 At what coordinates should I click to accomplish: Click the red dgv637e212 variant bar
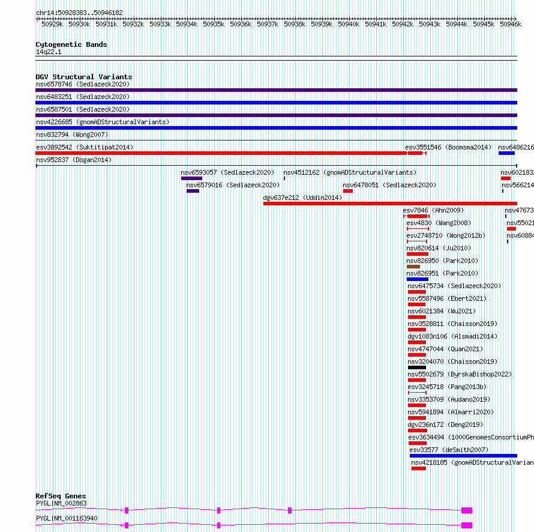390,204
